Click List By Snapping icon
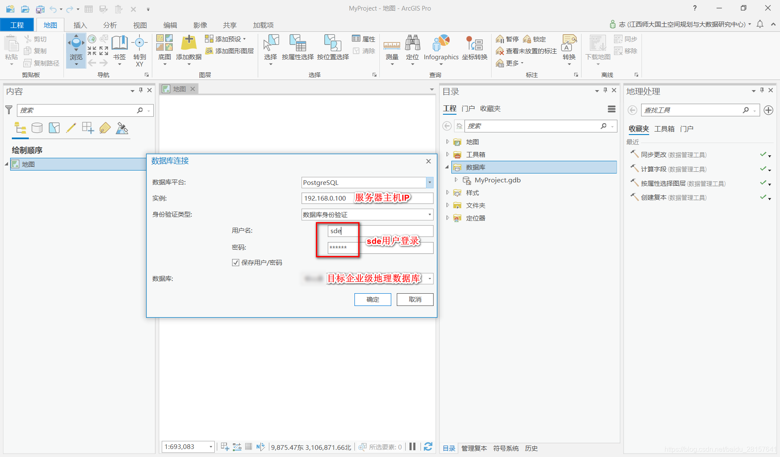Viewport: 780px width, 457px height. pyautogui.click(x=88, y=128)
